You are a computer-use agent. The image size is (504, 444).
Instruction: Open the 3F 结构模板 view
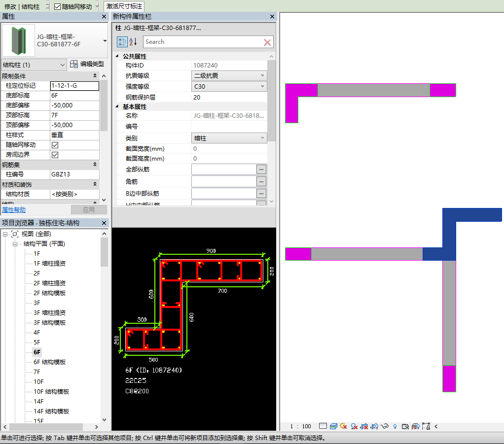click(x=49, y=323)
